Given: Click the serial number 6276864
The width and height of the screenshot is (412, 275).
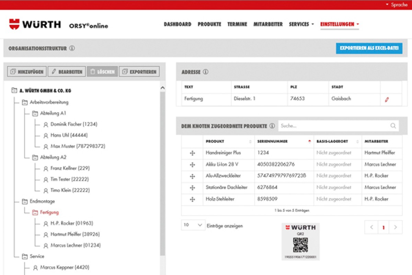Looking at the screenshot, I should 267,188.
